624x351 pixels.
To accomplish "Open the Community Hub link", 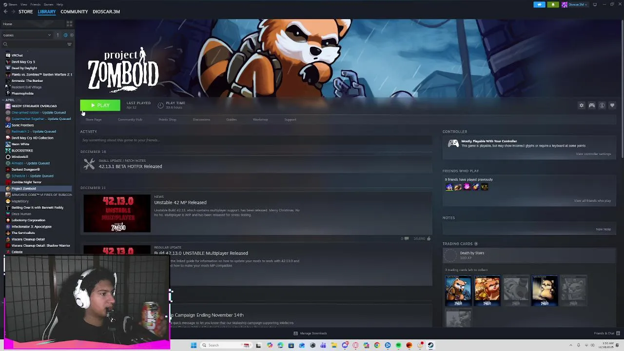I will pyautogui.click(x=130, y=119).
